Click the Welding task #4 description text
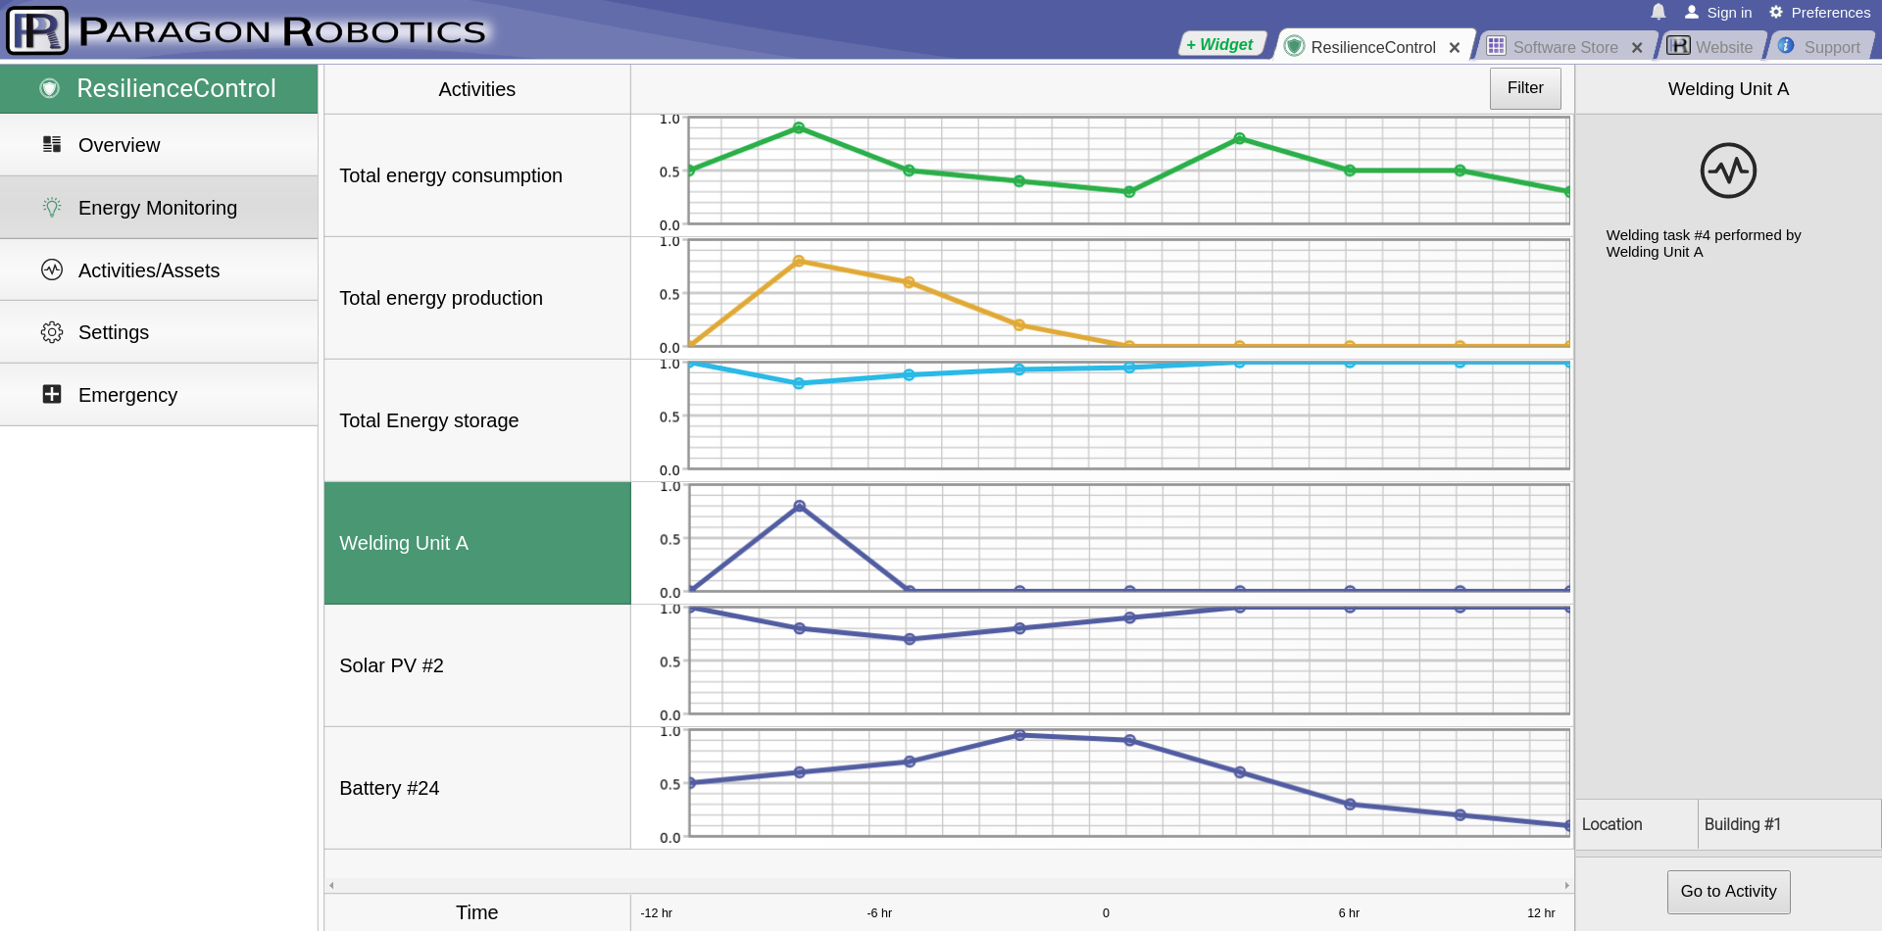 [1704, 243]
